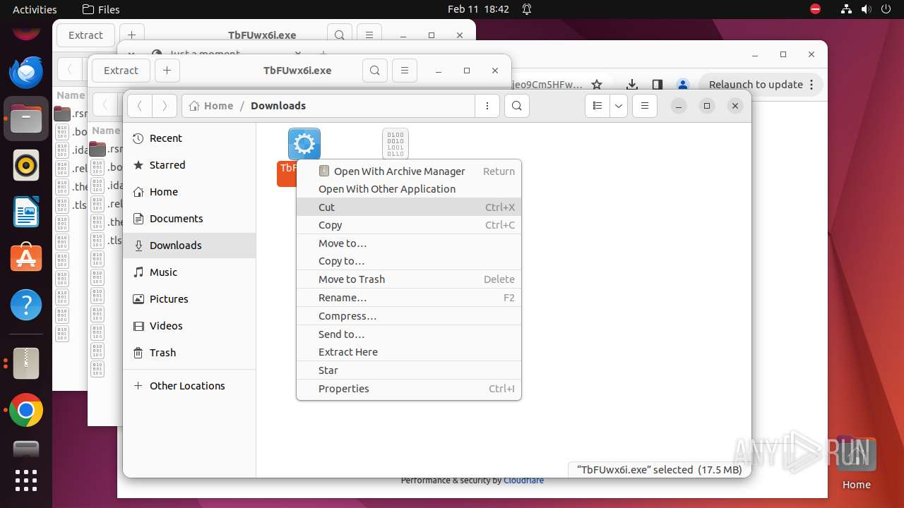Toggle list view in Files
904x508 pixels.
tap(597, 106)
